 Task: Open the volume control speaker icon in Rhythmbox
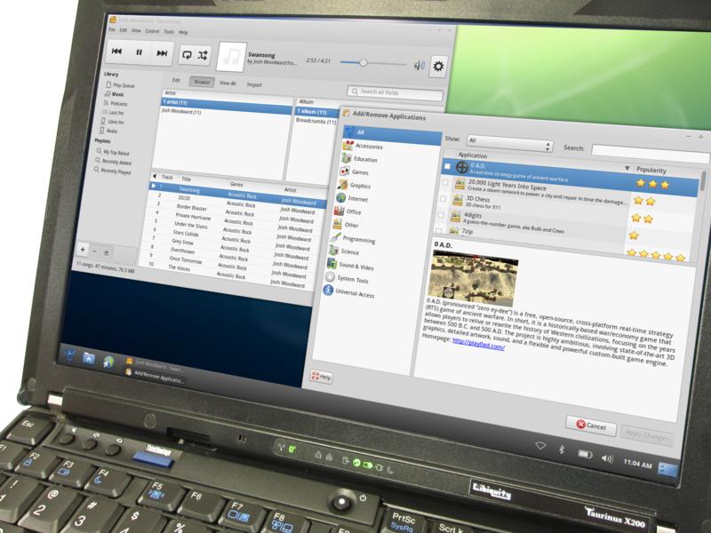(x=419, y=65)
